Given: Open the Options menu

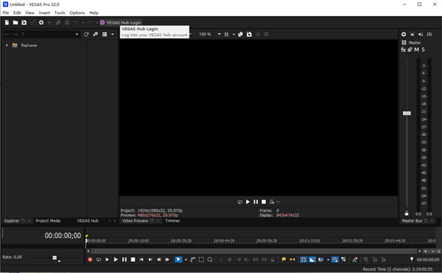Looking at the screenshot, I should [x=77, y=13].
